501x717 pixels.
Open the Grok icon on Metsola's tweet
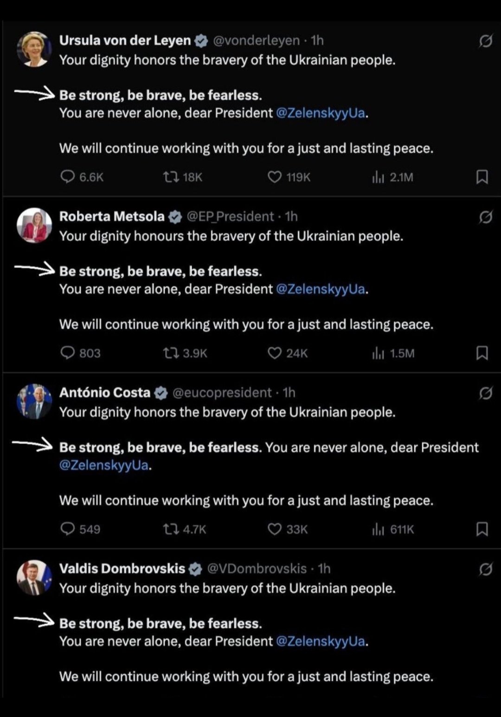click(485, 217)
